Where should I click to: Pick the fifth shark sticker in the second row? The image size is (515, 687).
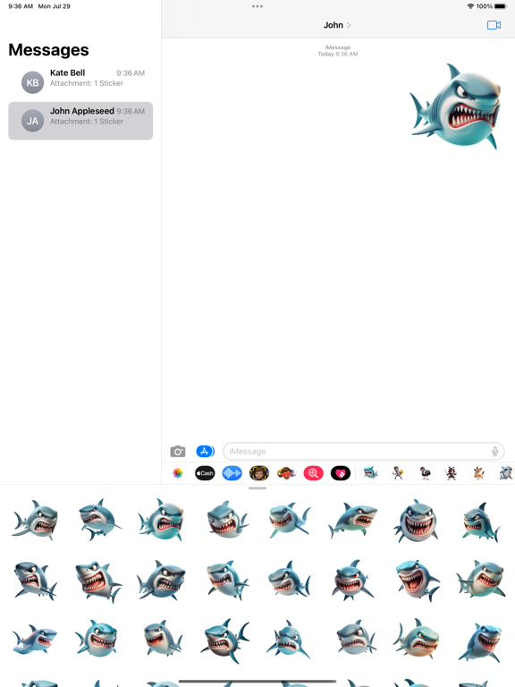(290, 579)
